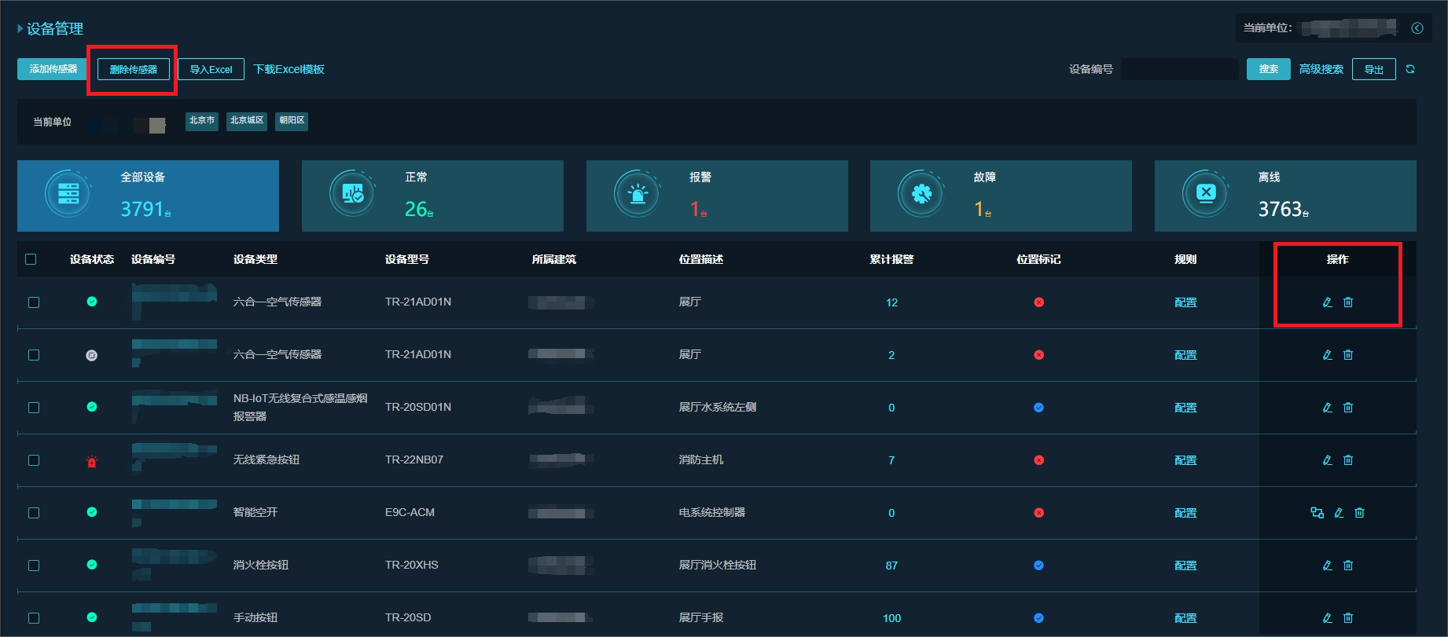Image resolution: width=1448 pixels, height=637 pixels.
Task: Select the 北京市 location tag
Action: 202,121
